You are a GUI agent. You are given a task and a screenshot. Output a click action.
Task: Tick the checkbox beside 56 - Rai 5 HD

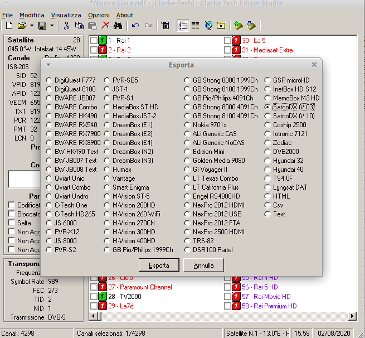click(x=227, y=287)
